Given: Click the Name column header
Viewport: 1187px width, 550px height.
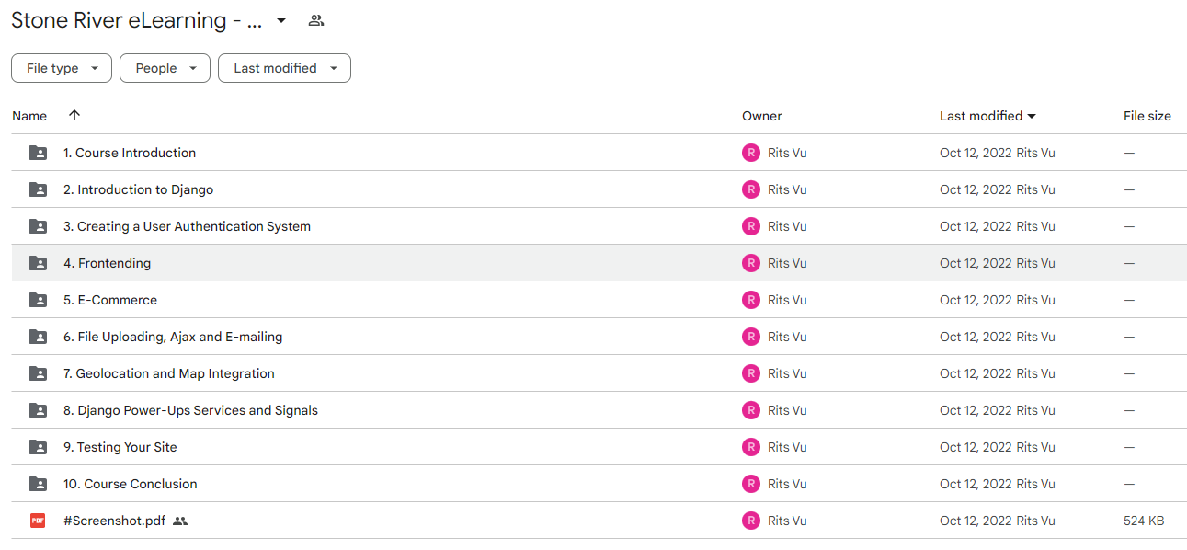Looking at the screenshot, I should (29, 116).
